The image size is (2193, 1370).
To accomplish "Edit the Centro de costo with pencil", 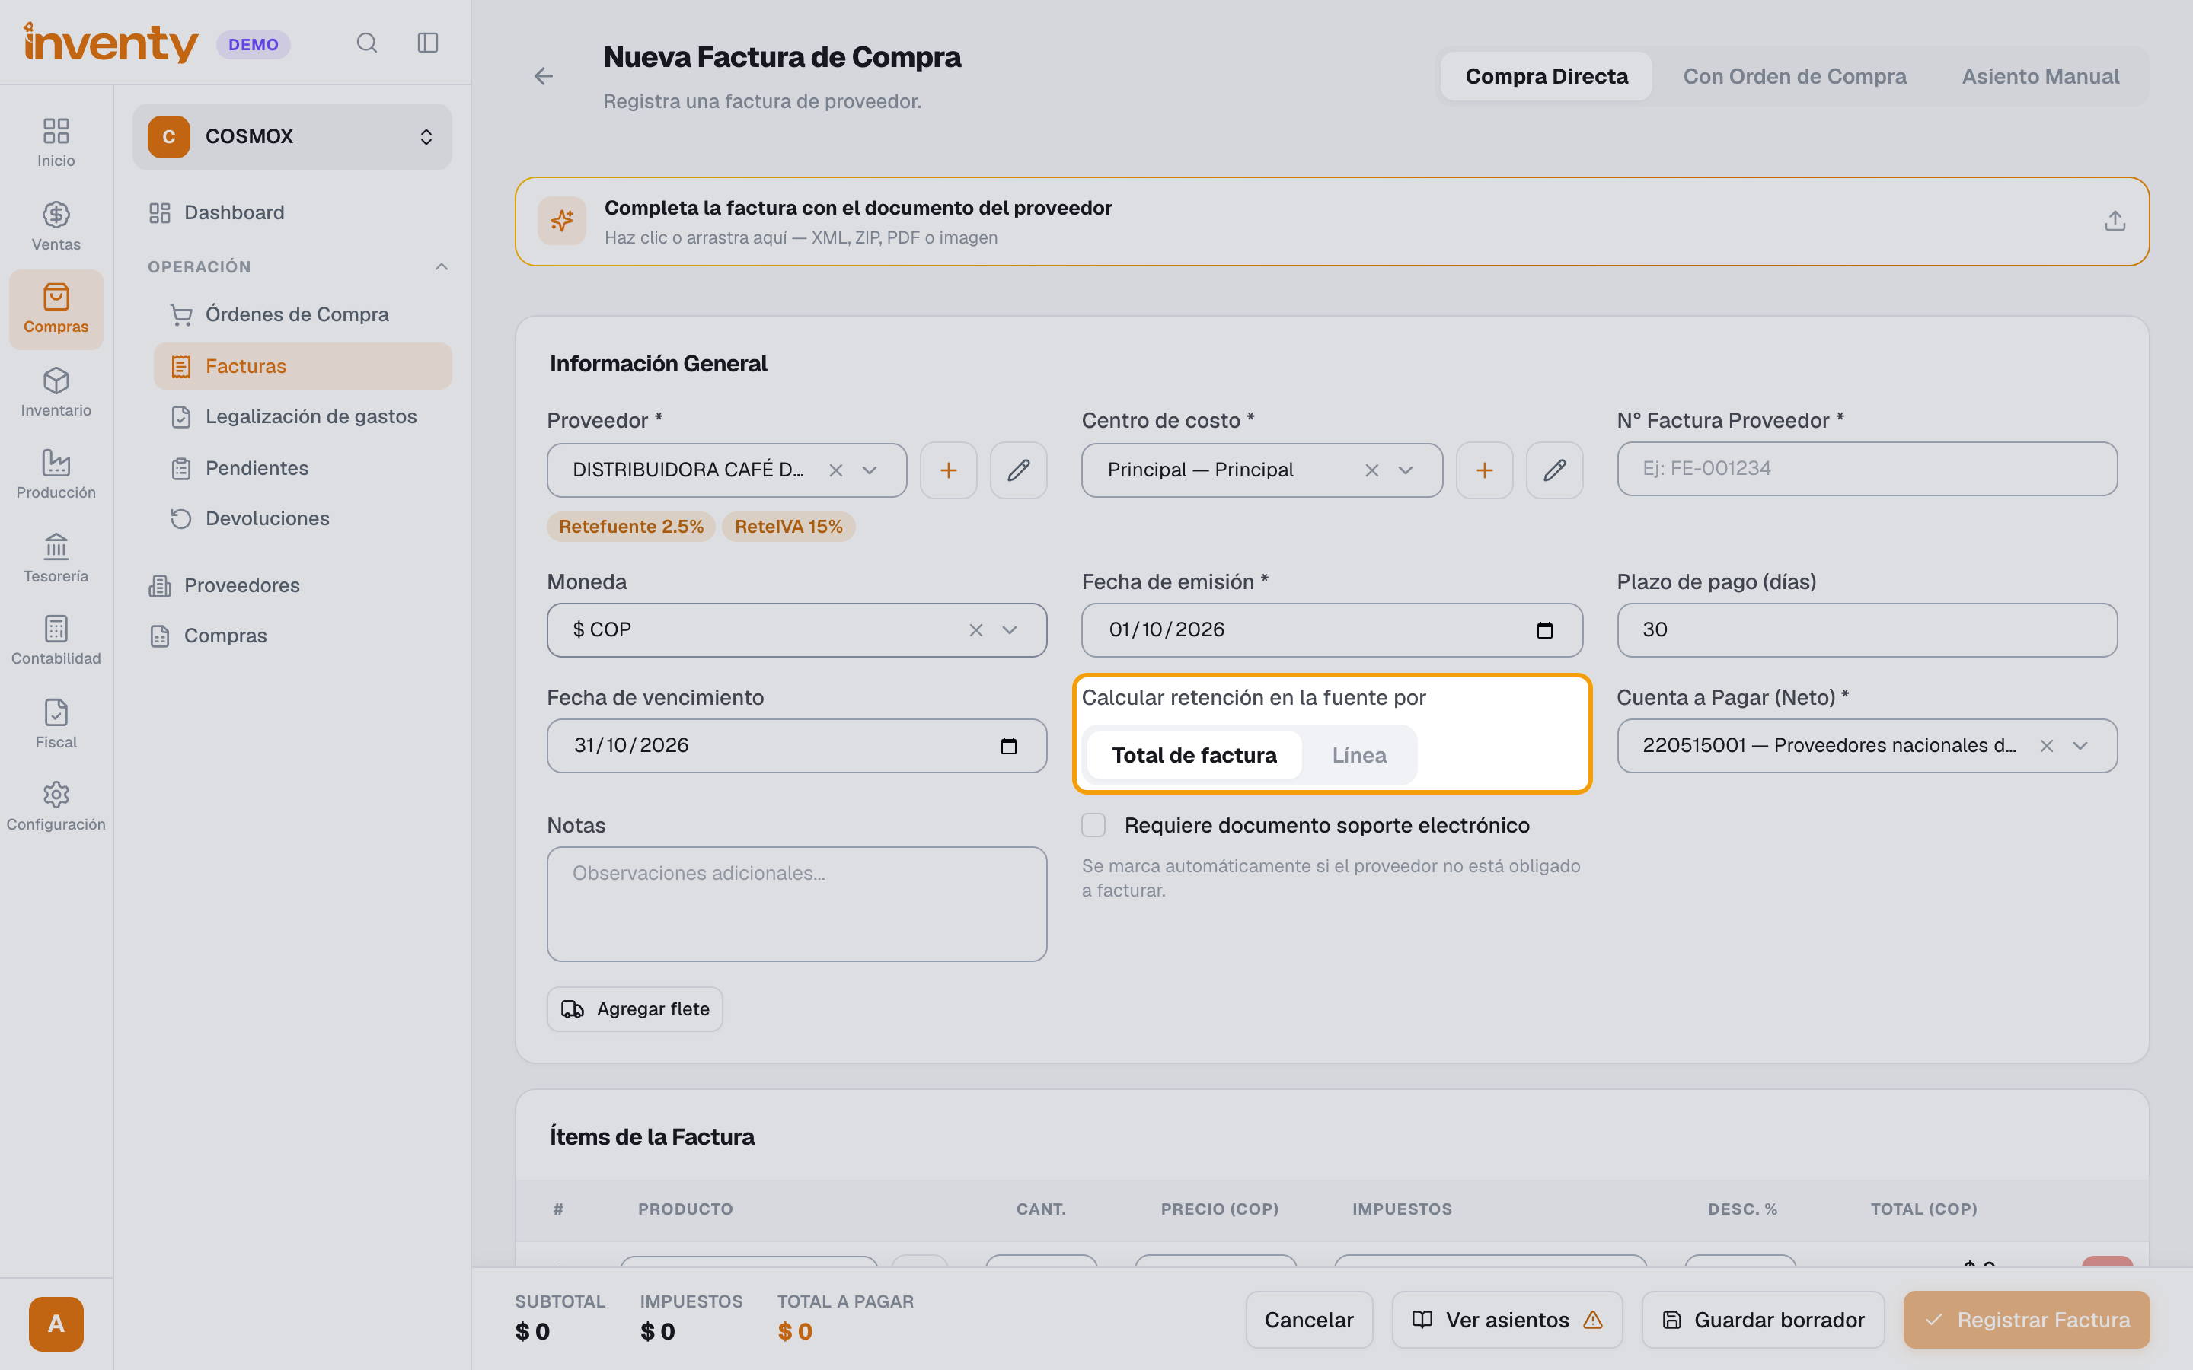I will coord(1555,470).
